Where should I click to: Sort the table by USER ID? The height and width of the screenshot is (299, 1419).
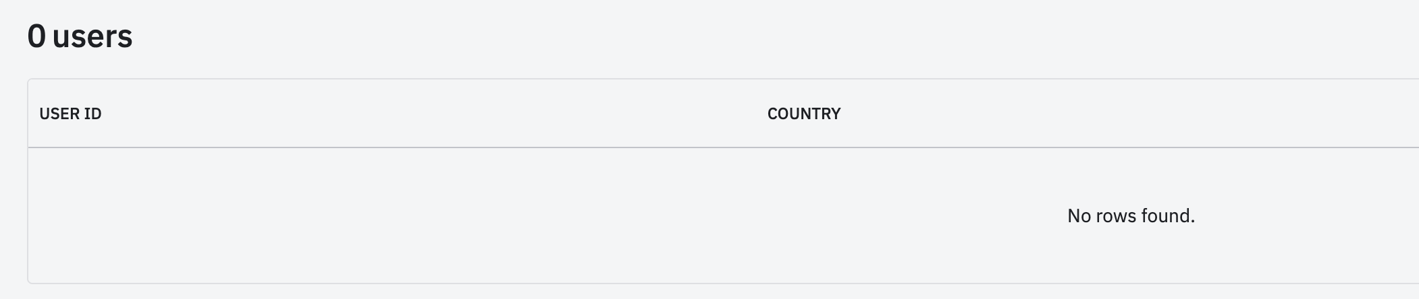coord(70,114)
